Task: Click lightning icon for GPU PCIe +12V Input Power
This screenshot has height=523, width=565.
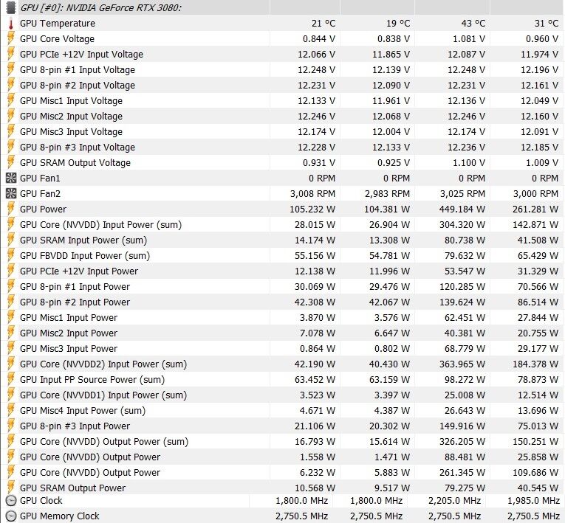Action: [x=11, y=271]
